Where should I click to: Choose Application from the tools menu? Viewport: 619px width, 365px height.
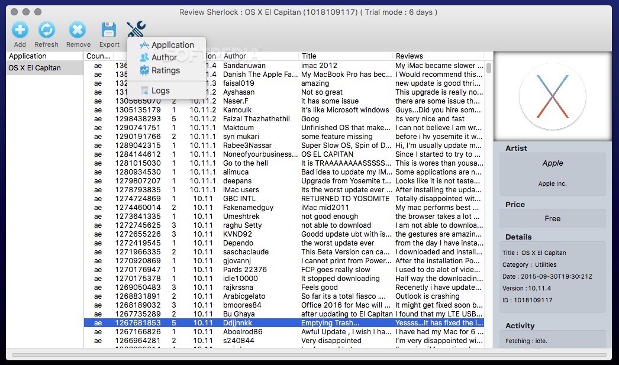coord(167,45)
